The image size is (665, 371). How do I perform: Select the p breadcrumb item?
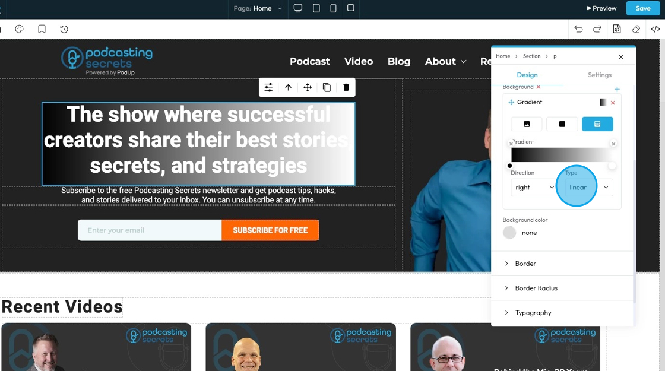pyautogui.click(x=555, y=56)
